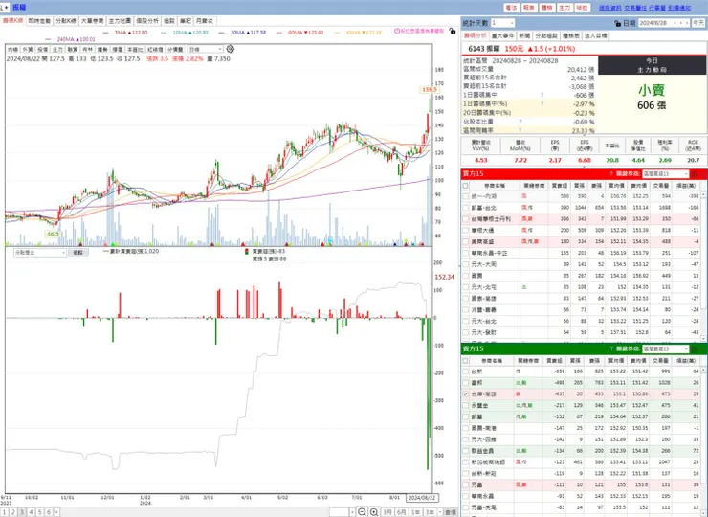Select the 6月 range button
This screenshot has width=708, height=517.
click(401, 512)
